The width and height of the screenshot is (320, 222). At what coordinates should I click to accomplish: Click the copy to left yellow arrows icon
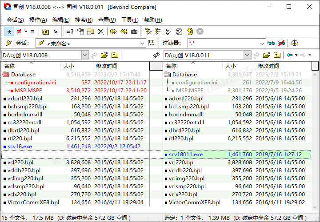[x=124, y=32]
